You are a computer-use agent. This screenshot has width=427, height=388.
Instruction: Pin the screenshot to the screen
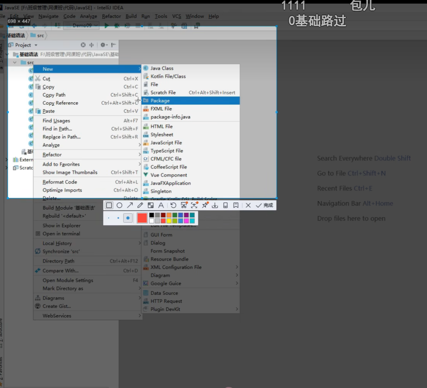click(x=205, y=205)
